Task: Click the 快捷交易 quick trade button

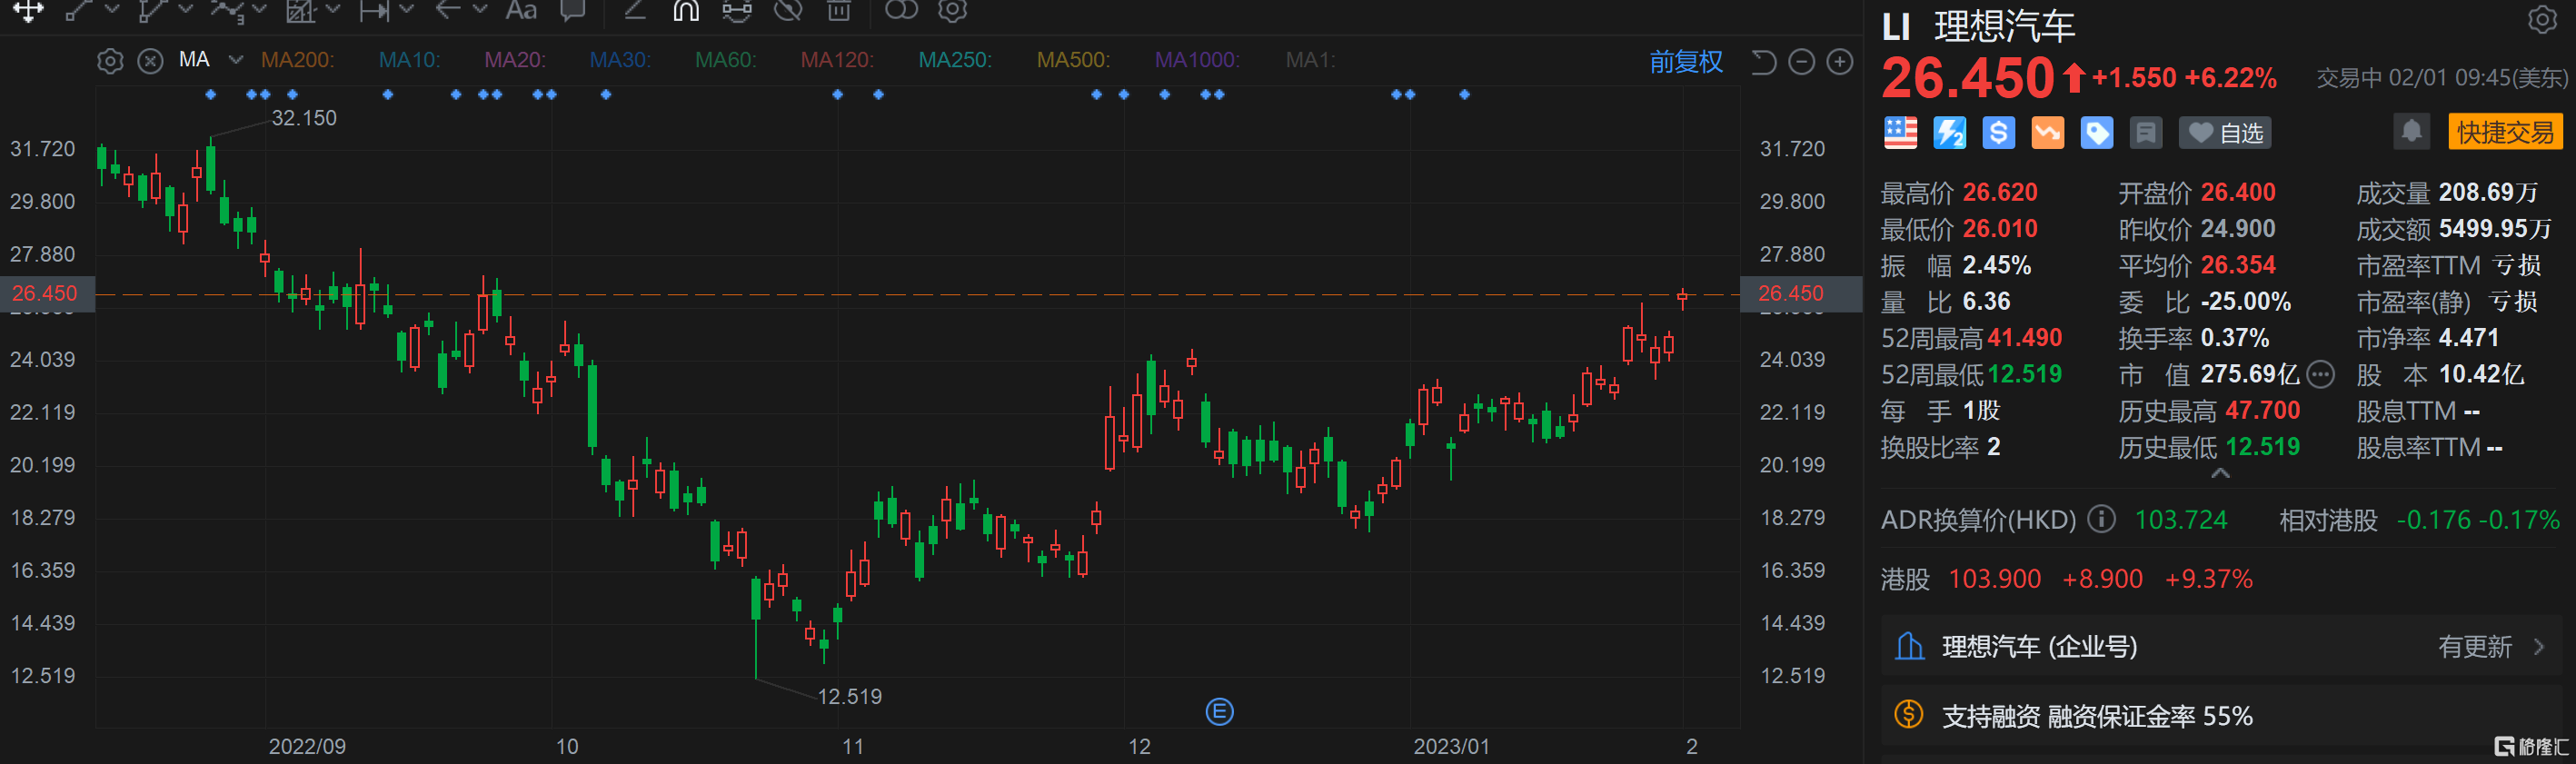Action: point(2504,132)
